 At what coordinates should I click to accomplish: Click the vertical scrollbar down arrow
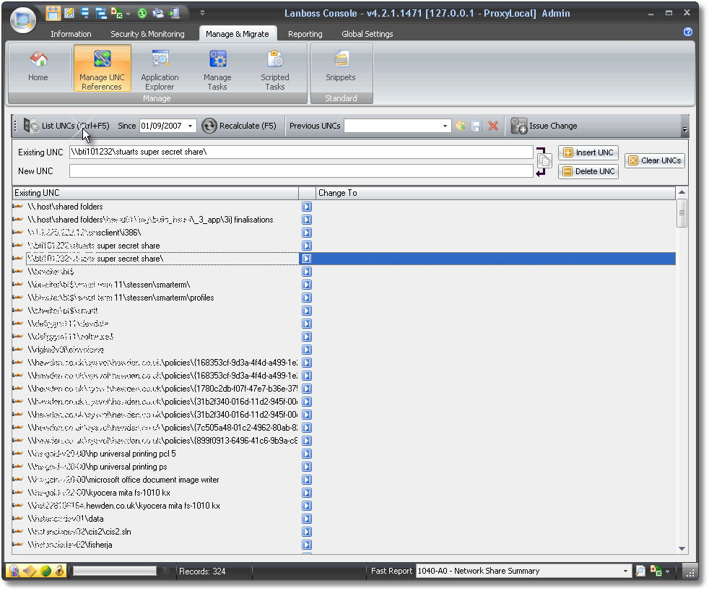coord(682,548)
